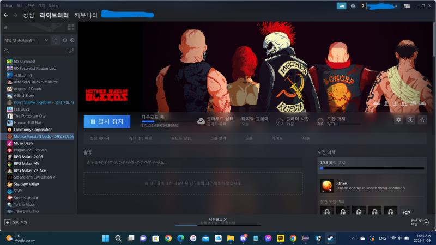Image resolution: width=436 pixels, height=245 pixels.
Task: Click the Human: Fall Flat game icon
Action: click(9, 123)
